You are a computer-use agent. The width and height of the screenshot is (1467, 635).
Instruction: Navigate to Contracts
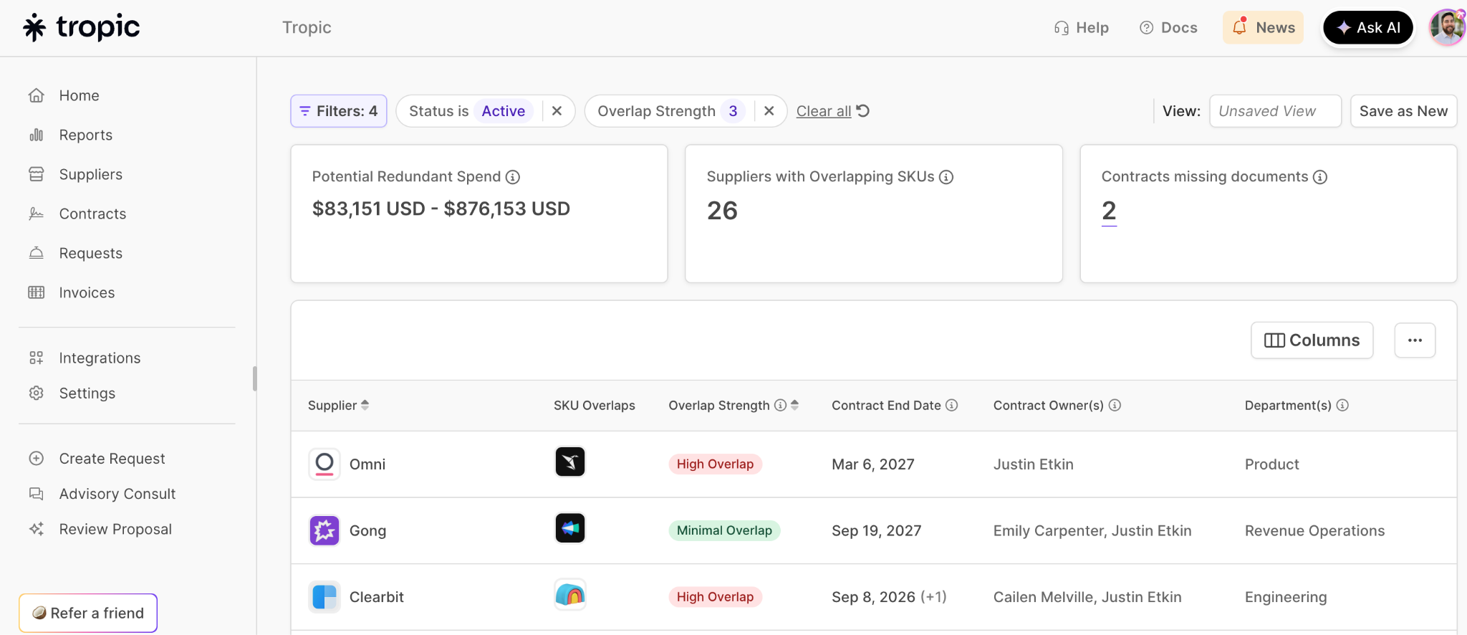coord(92,214)
